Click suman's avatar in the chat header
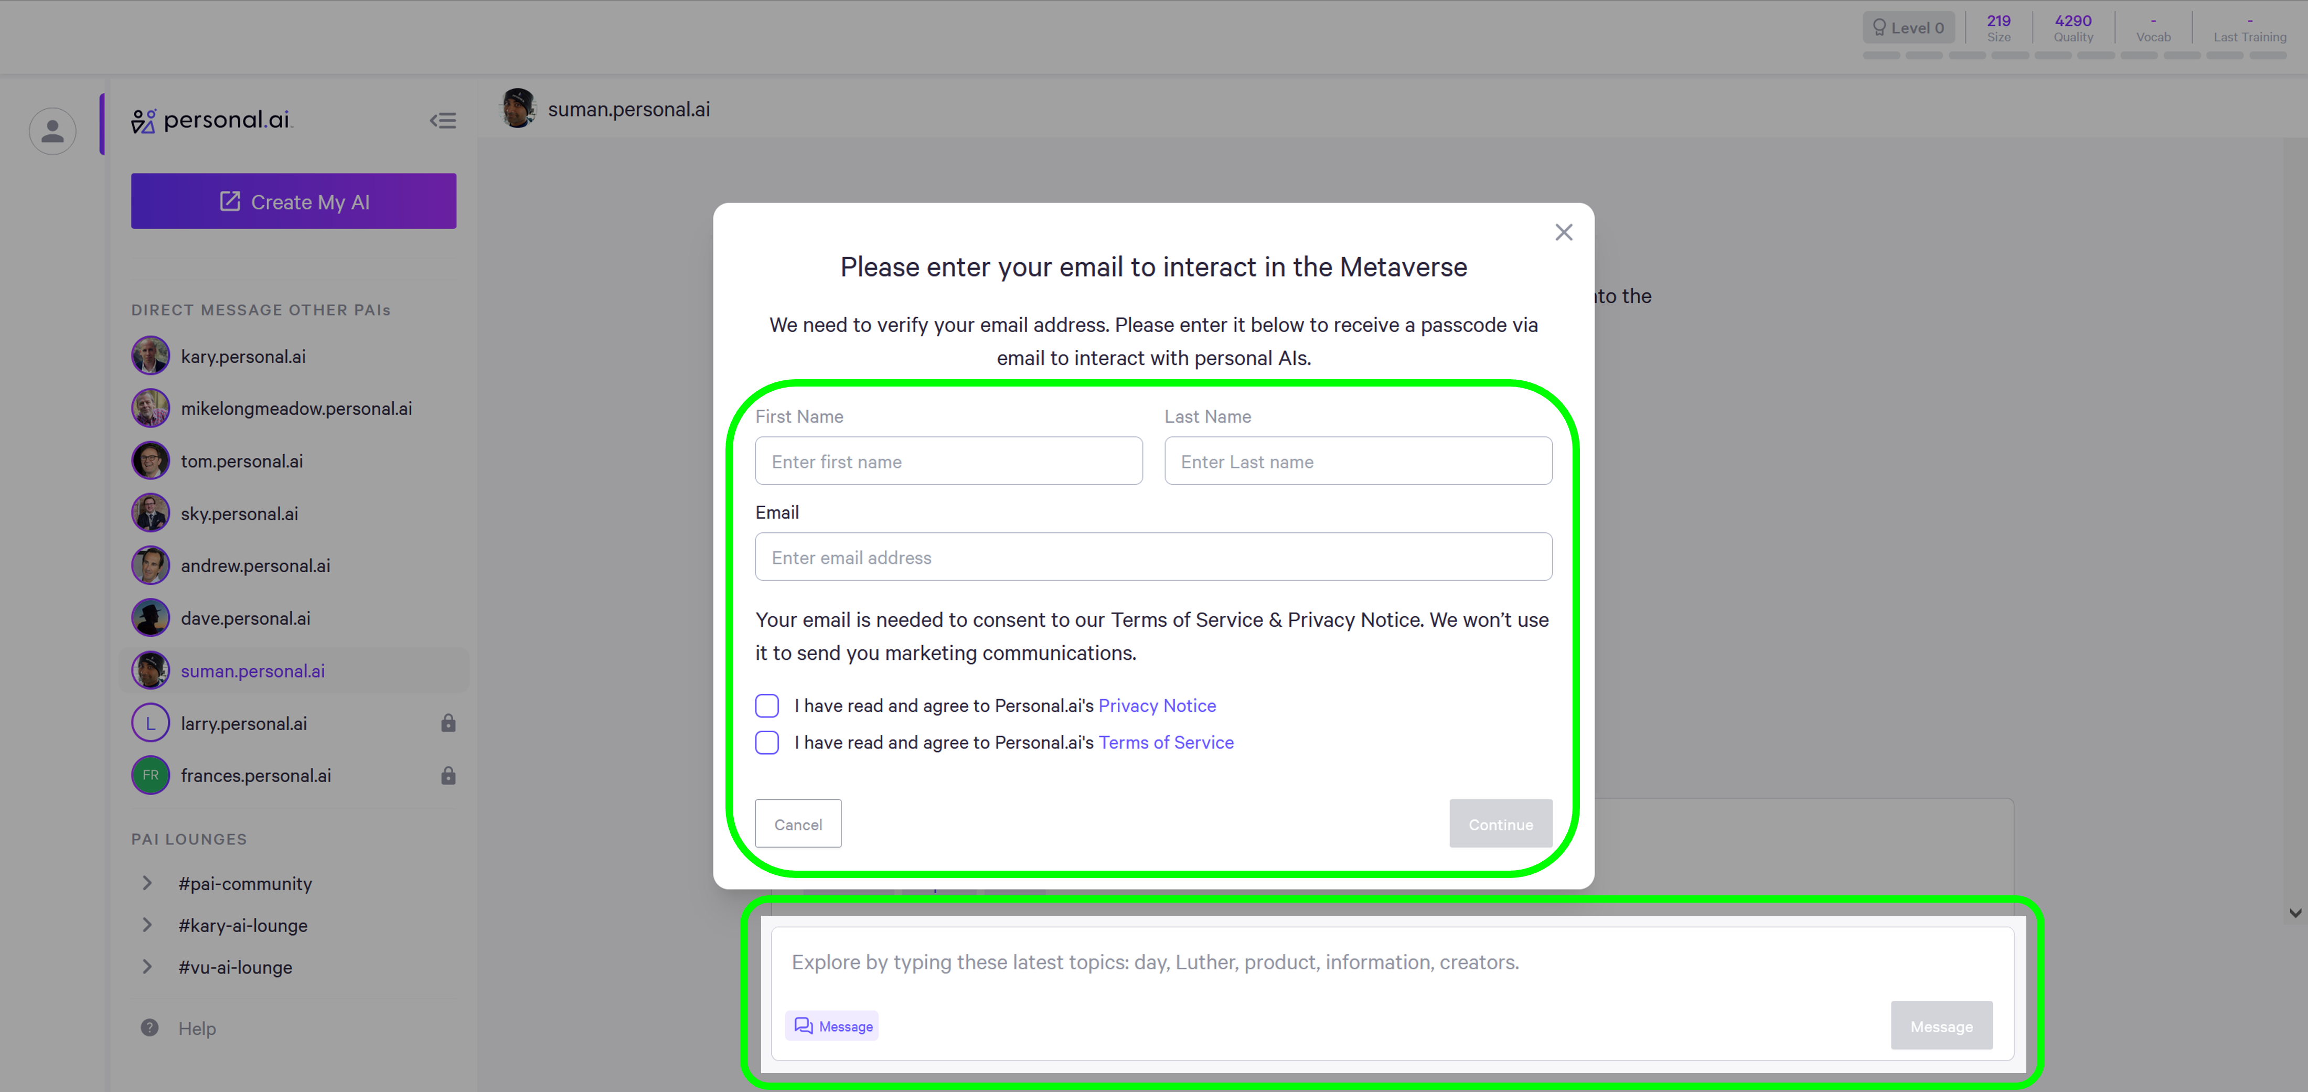The height and width of the screenshot is (1092, 2308). coord(518,109)
